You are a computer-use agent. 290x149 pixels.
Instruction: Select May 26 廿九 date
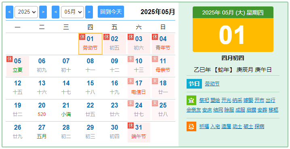[x=18, y=132]
